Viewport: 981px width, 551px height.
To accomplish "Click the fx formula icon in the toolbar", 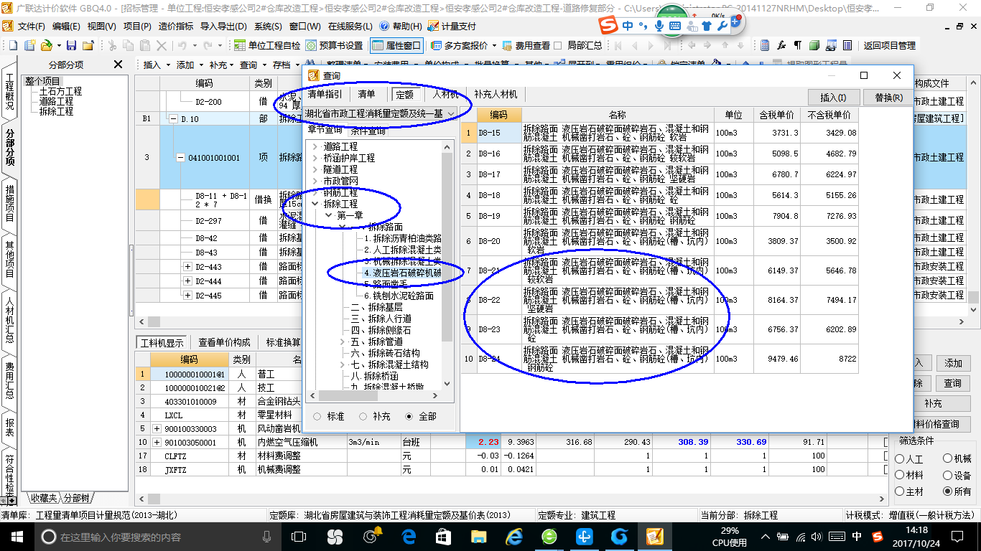I will [x=782, y=45].
